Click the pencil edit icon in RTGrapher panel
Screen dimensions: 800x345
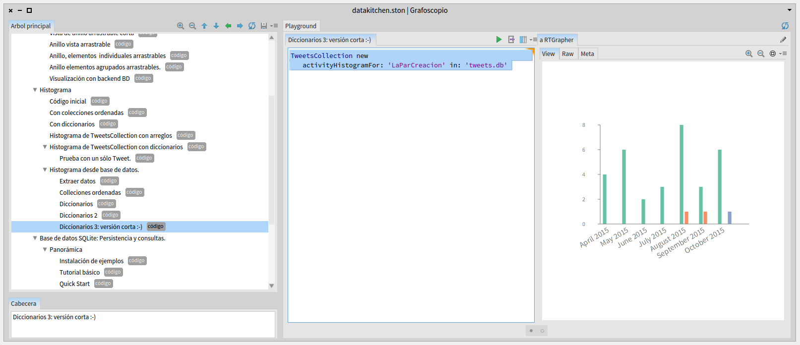(783, 40)
